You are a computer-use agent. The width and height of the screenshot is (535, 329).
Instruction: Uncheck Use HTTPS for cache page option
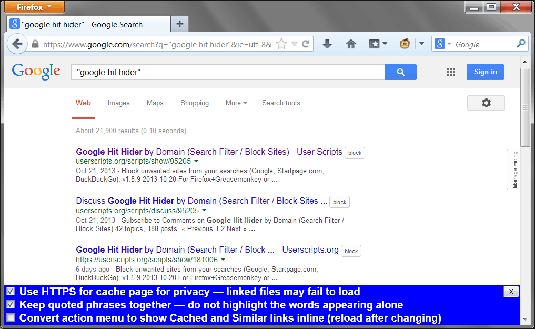click(10, 292)
